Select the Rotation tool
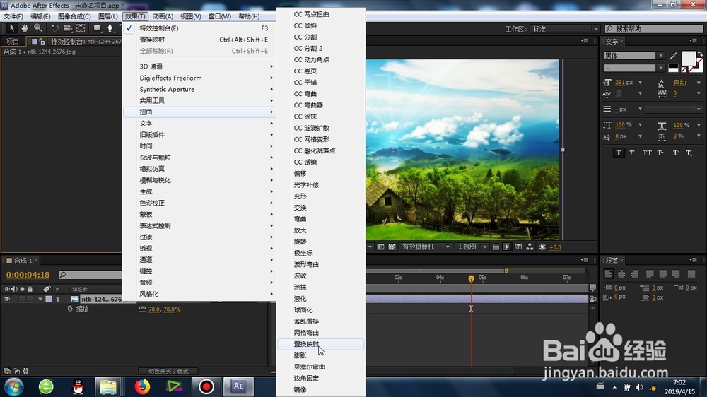This screenshot has width=707, height=397. click(54, 28)
